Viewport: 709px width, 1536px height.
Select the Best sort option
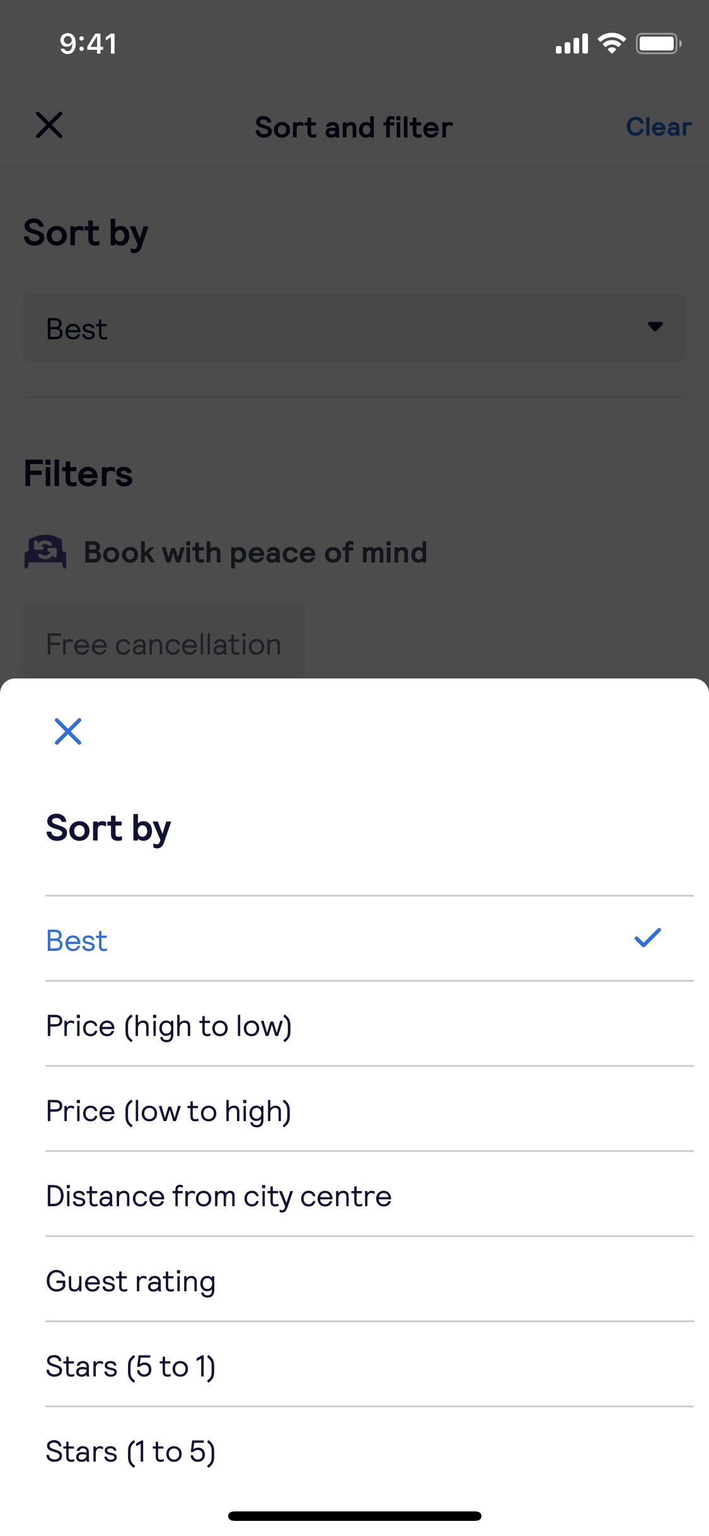[x=369, y=938]
